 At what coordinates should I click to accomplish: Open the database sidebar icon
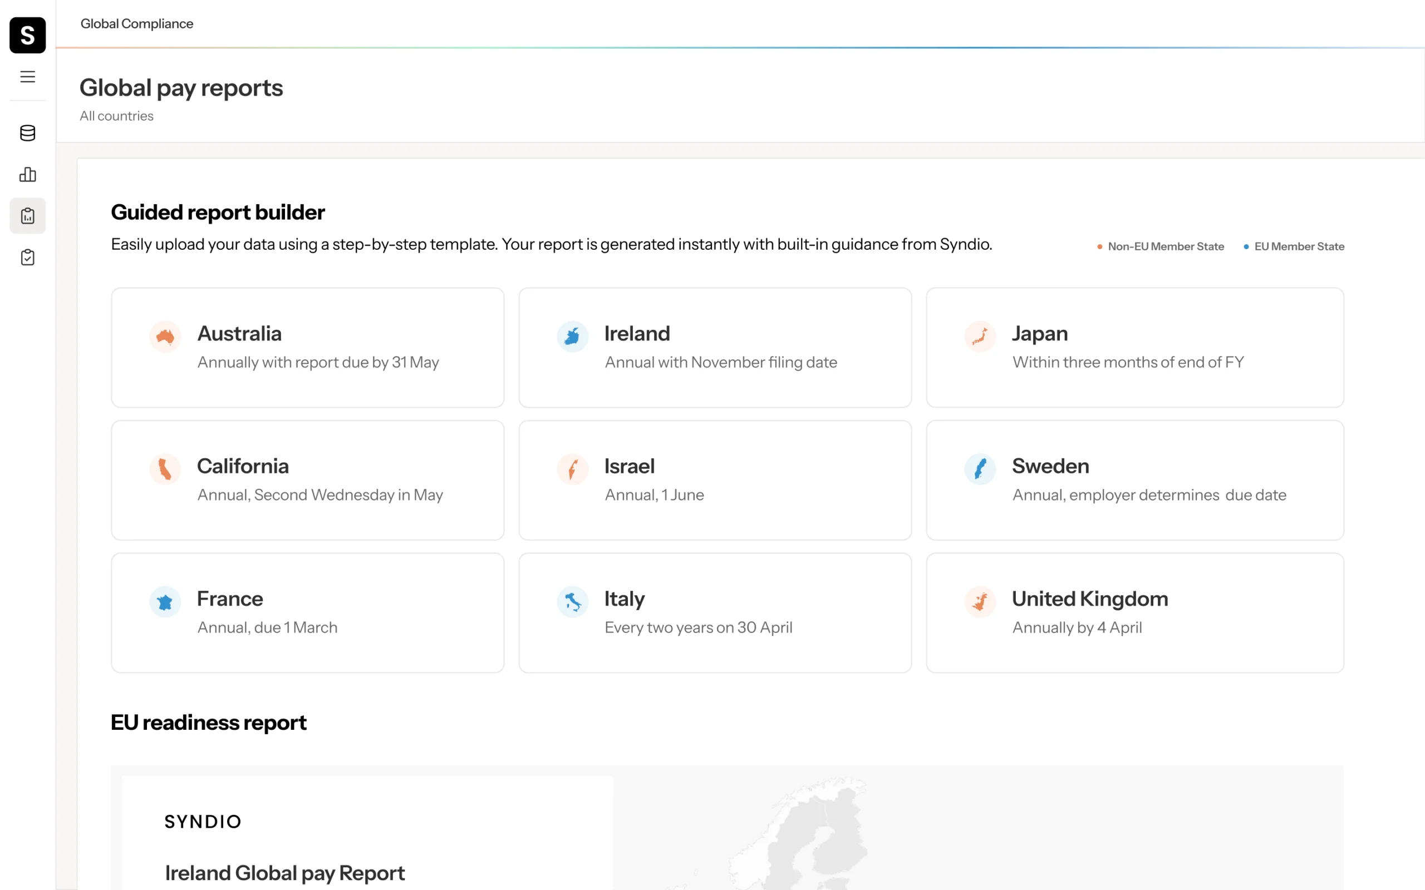[28, 133]
